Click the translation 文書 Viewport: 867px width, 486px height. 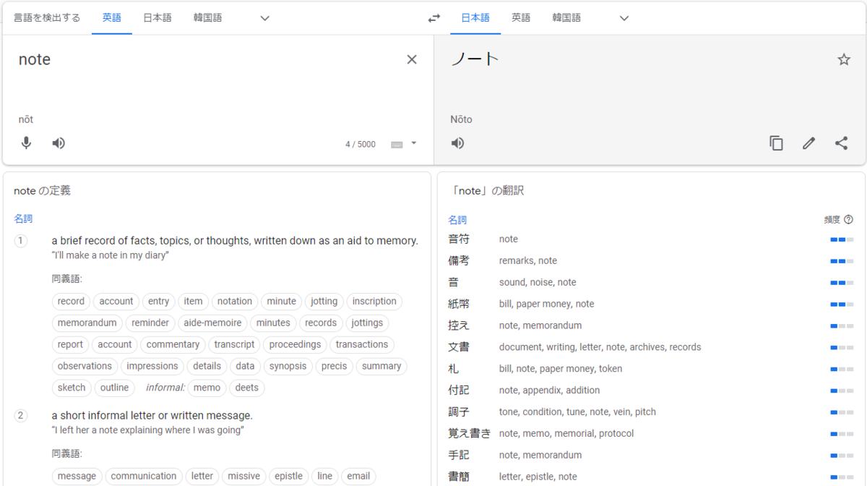(x=459, y=347)
